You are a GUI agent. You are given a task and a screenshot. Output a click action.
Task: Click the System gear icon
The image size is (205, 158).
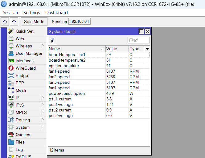point(11,127)
